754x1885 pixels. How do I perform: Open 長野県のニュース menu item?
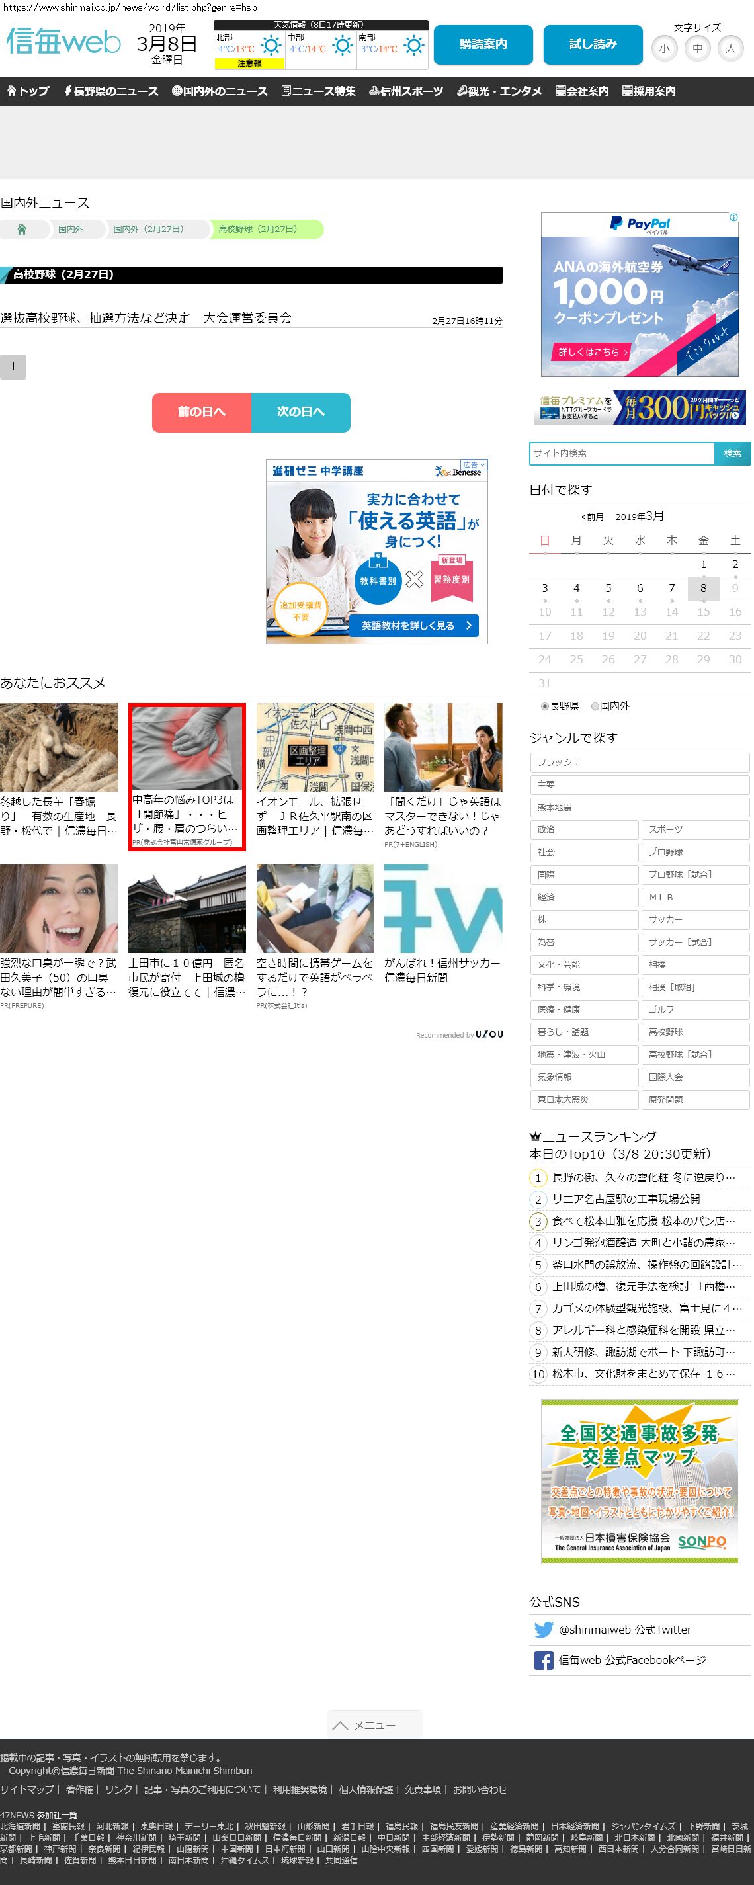click(x=110, y=91)
